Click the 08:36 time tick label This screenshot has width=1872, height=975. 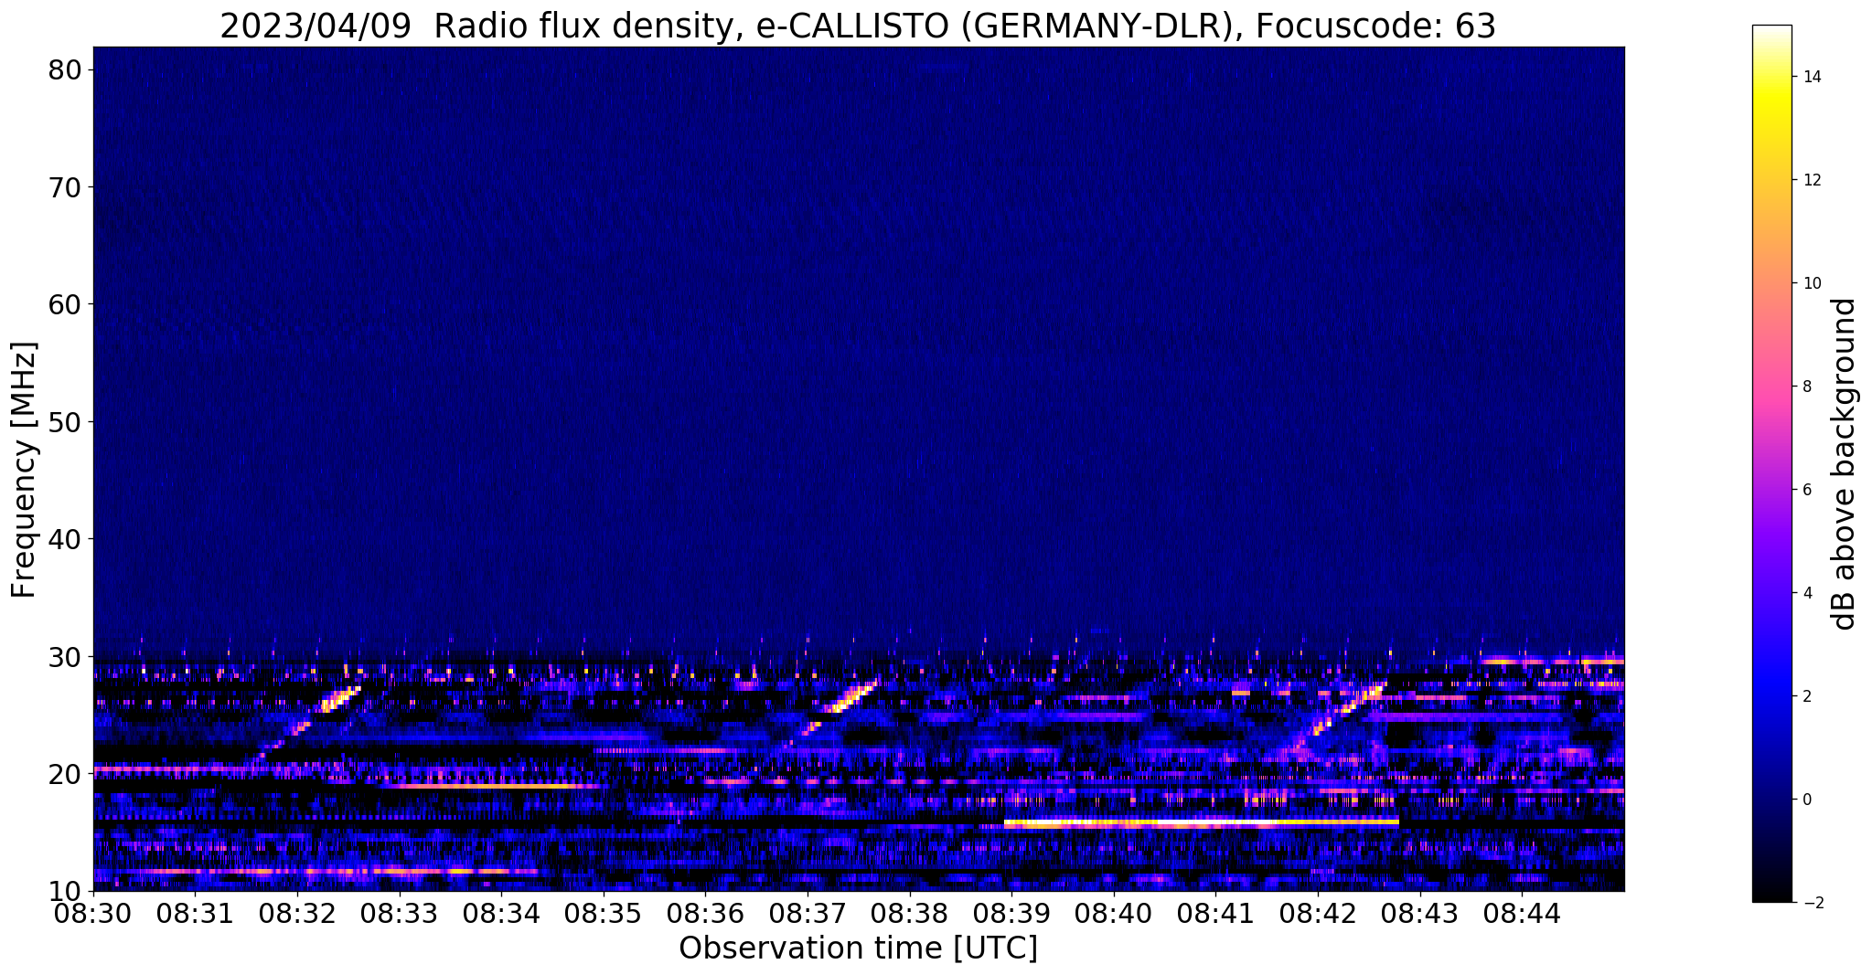[706, 915]
